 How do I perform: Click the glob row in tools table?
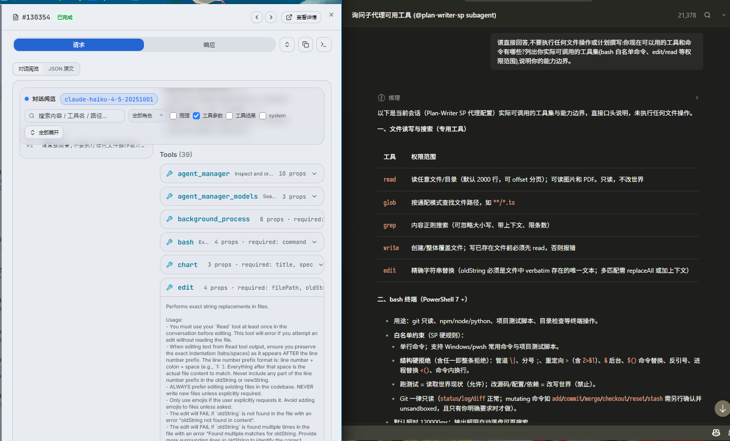pos(538,202)
